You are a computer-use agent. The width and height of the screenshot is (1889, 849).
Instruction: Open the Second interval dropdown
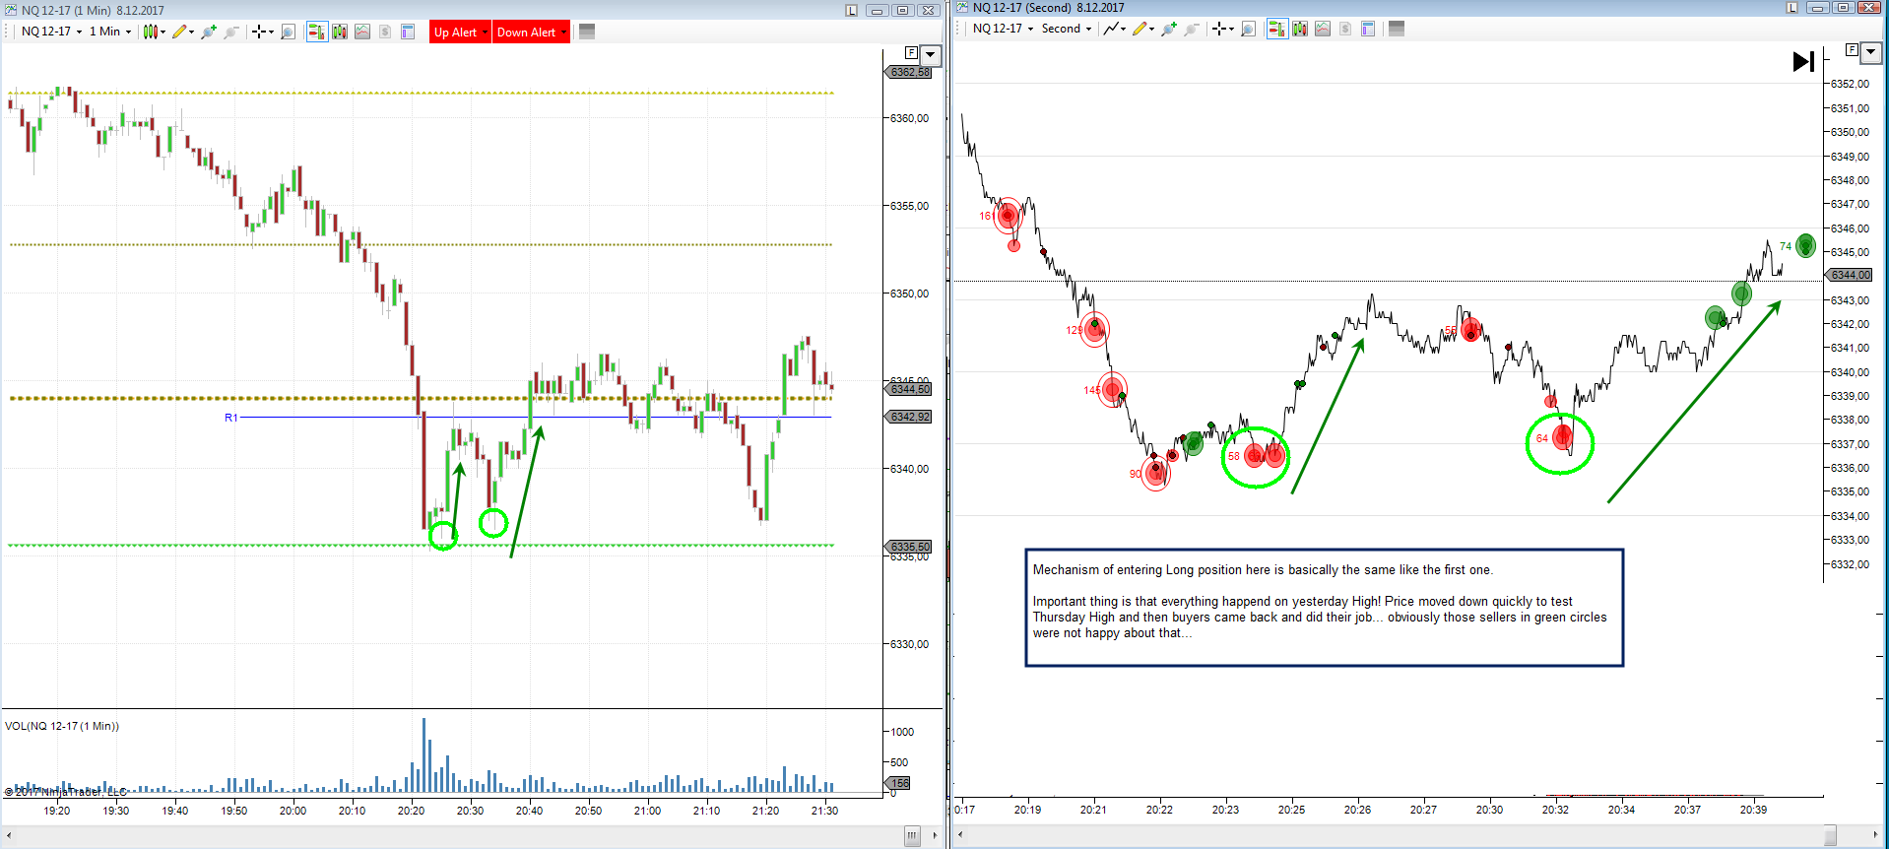(1067, 29)
